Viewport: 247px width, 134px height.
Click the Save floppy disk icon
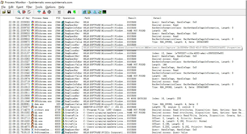point(9,12)
